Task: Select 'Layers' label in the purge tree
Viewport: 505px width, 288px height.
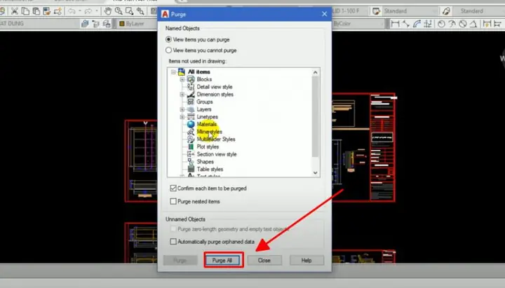Action: pyautogui.click(x=204, y=109)
